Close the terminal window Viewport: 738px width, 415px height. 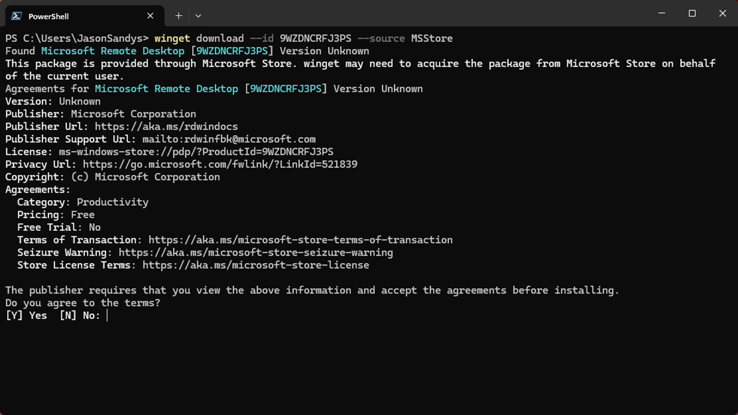(722, 13)
